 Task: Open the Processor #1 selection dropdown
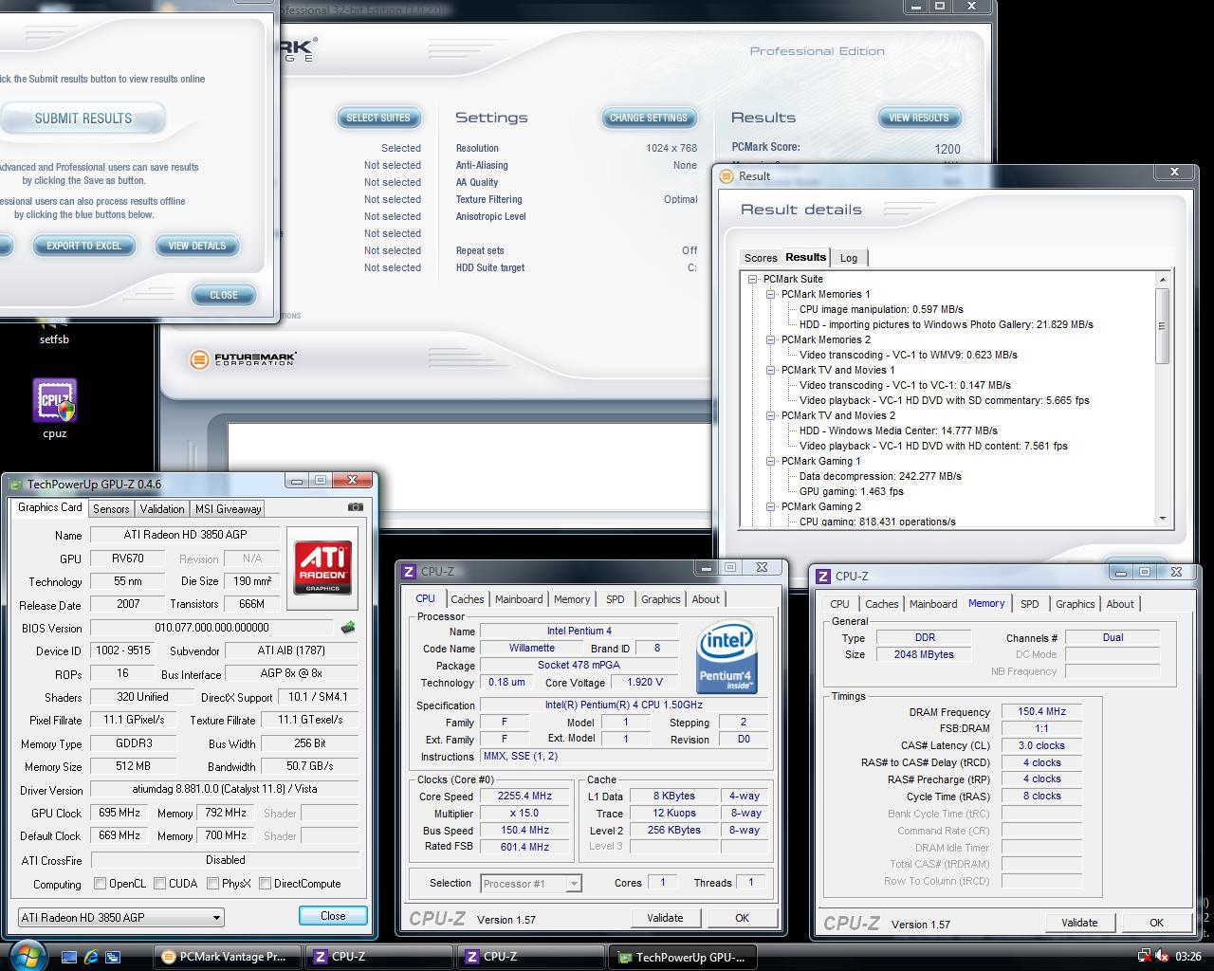(x=530, y=883)
